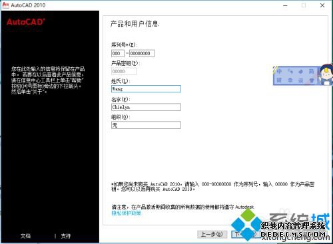Image resolution: width=333 pixels, height=244 pixels.
Task: Open the 支持 support link
Action: pyautogui.click(x=66, y=236)
